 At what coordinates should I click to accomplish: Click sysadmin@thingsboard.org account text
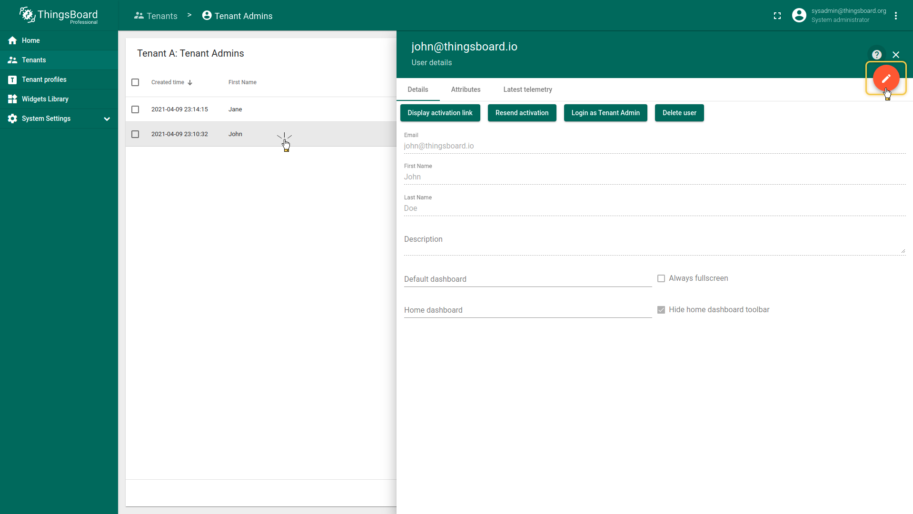coord(849,11)
